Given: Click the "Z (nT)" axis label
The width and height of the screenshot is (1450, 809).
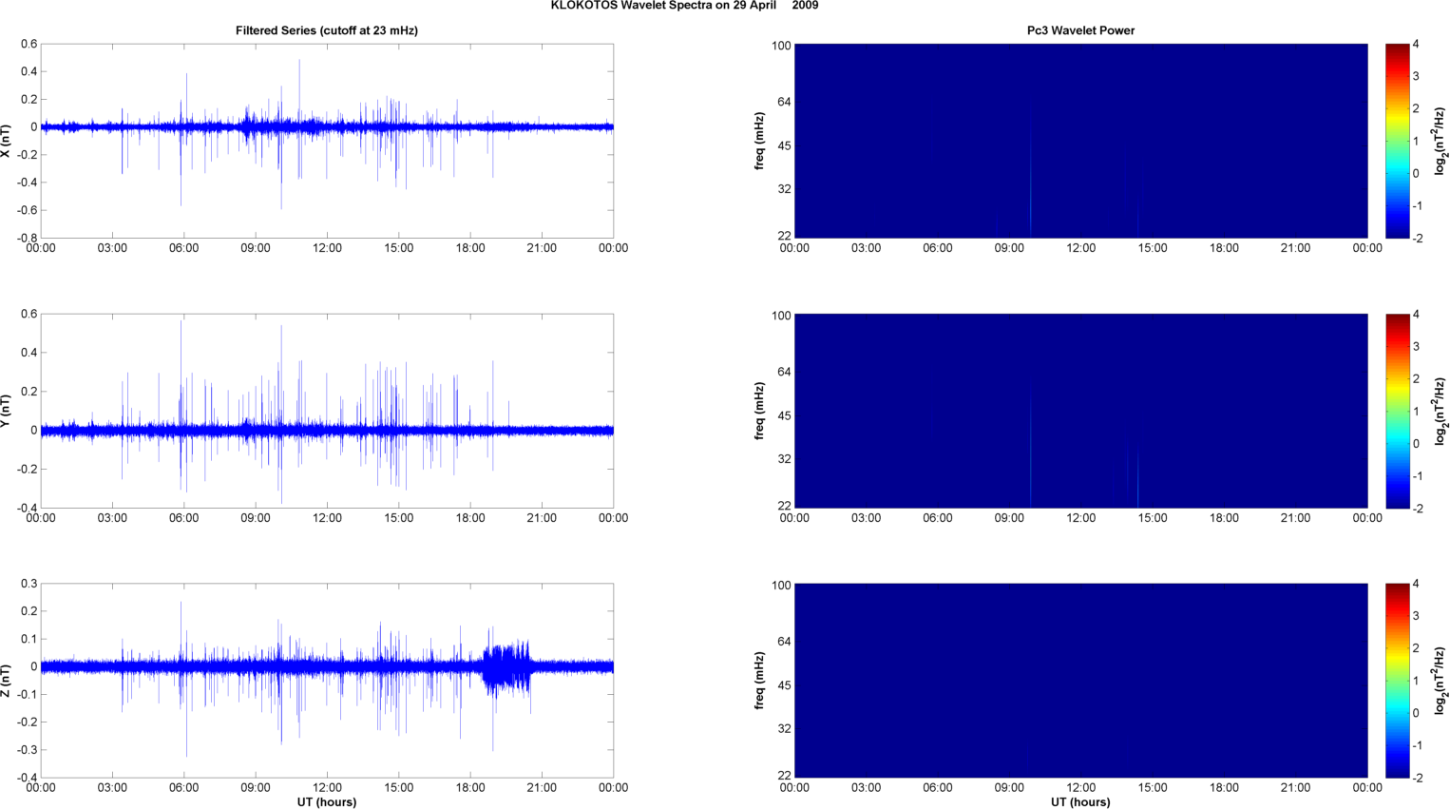Looking at the screenshot, I should [x=7, y=681].
